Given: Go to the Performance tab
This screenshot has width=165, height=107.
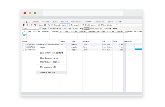Looking at the screenshot, I should [x=76, y=22].
